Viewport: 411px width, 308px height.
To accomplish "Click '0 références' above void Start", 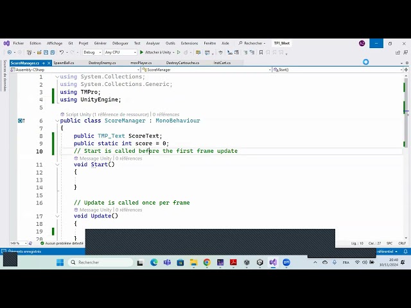I will click(128, 158).
